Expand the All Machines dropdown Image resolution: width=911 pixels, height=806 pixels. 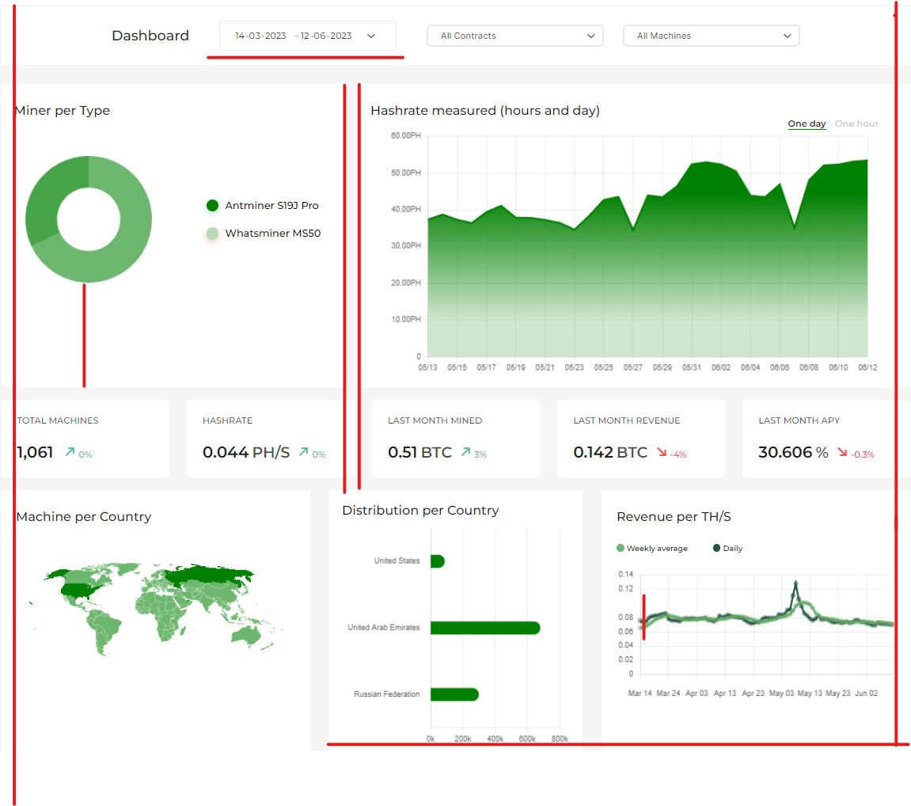[x=711, y=36]
